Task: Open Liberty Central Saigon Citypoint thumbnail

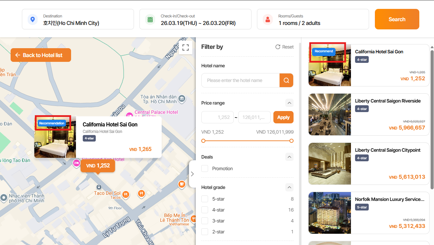Action: [x=330, y=164]
